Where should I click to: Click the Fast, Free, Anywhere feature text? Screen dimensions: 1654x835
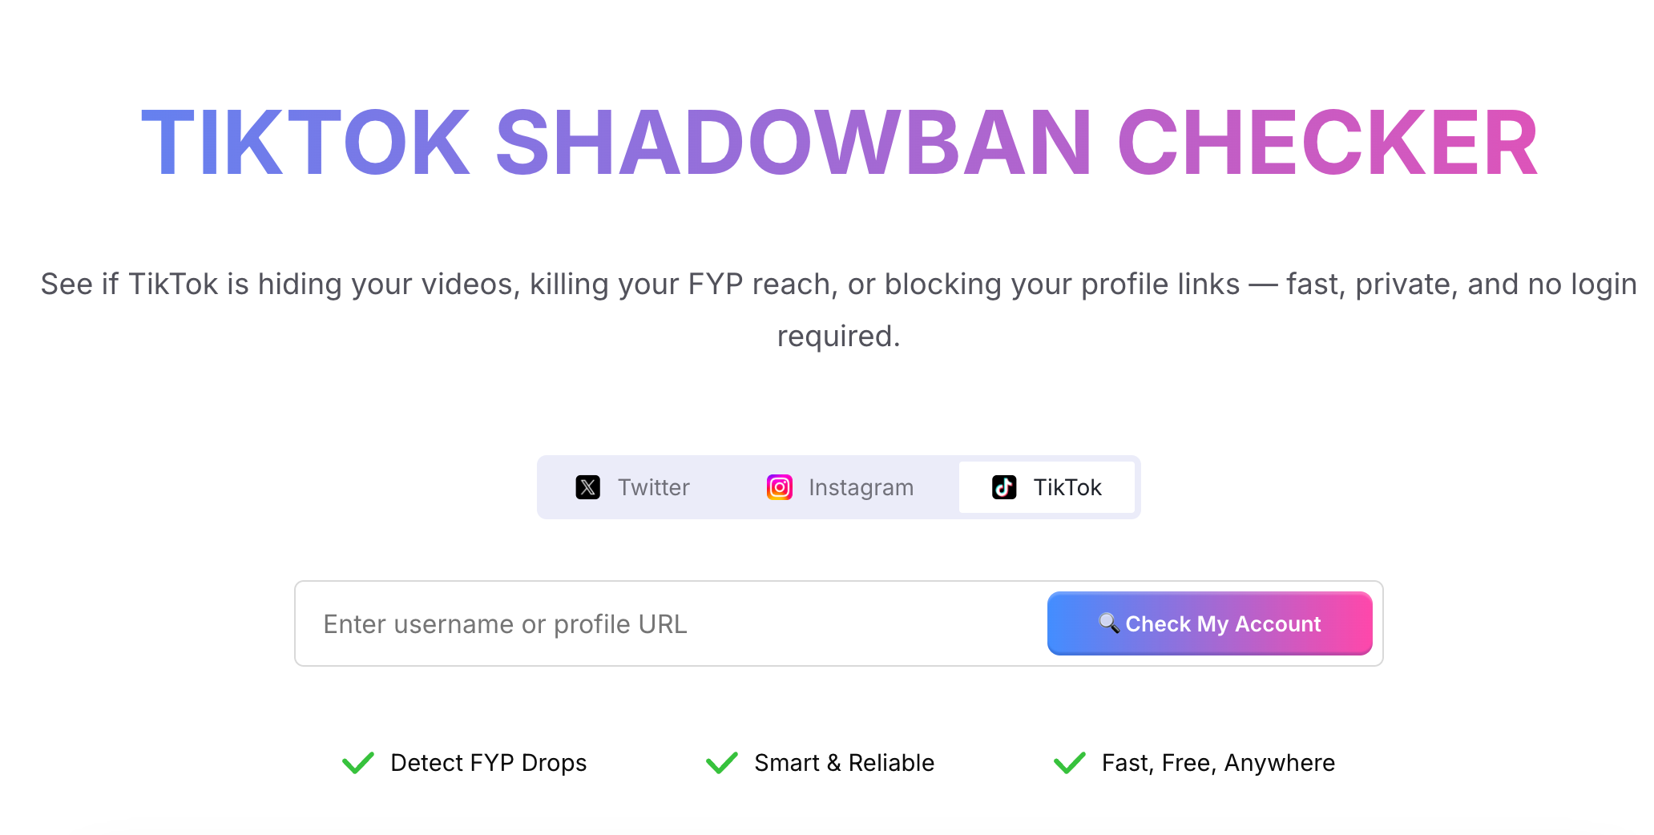click(1216, 762)
